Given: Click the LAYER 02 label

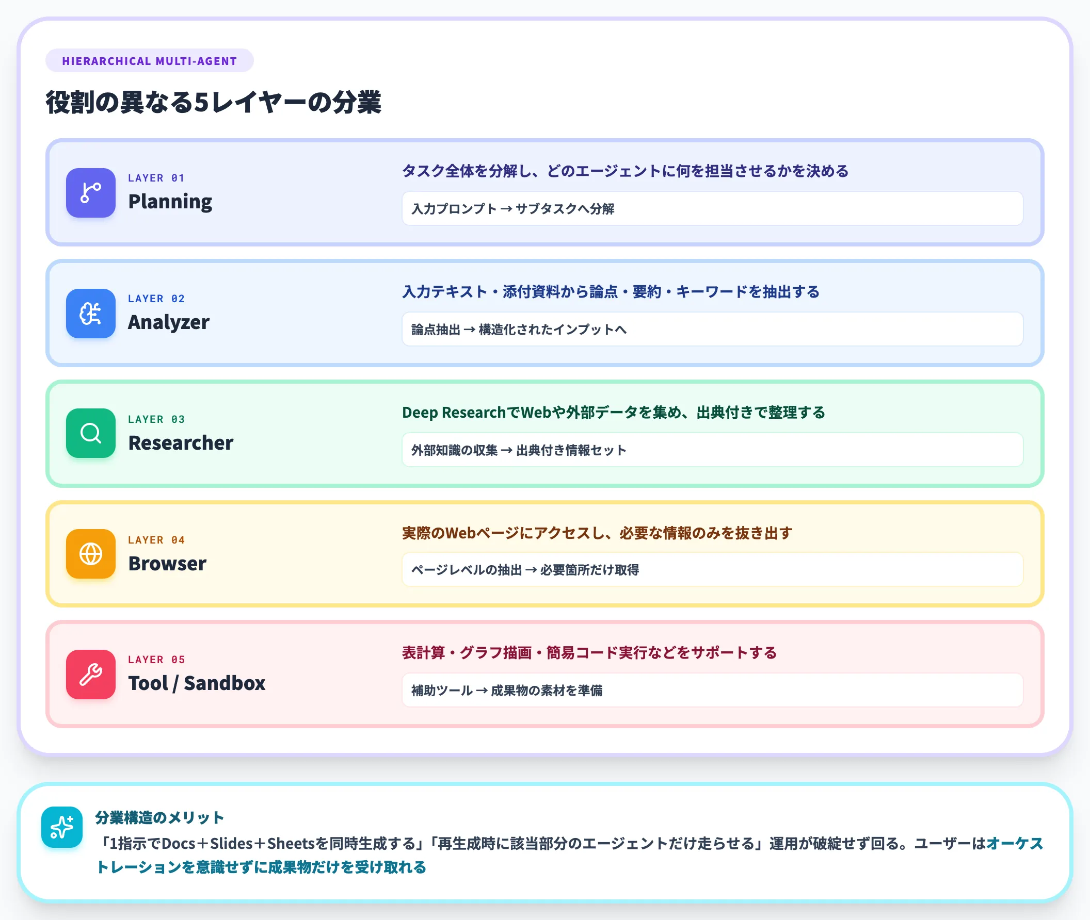Looking at the screenshot, I should click(x=156, y=299).
